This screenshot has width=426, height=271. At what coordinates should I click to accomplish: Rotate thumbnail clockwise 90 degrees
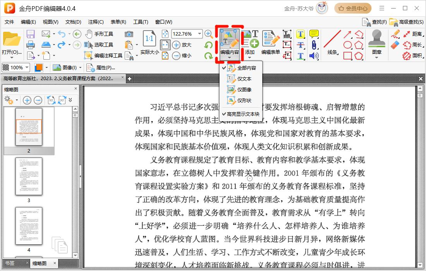pos(62,100)
